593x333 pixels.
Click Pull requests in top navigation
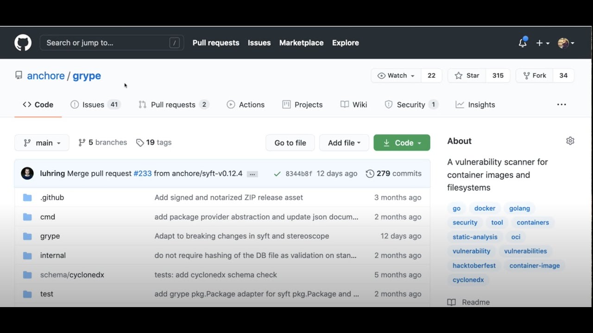coord(216,43)
